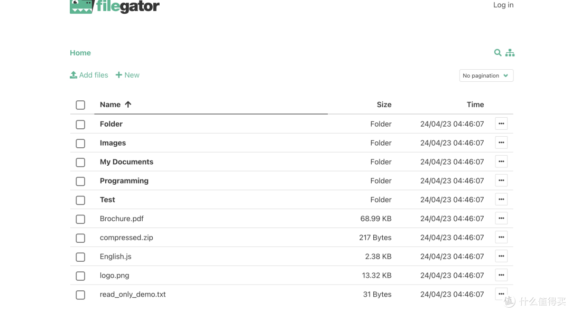Open actions for Brochure.pdf
The width and height of the screenshot is (571, 313).
[x=501, y=218]
